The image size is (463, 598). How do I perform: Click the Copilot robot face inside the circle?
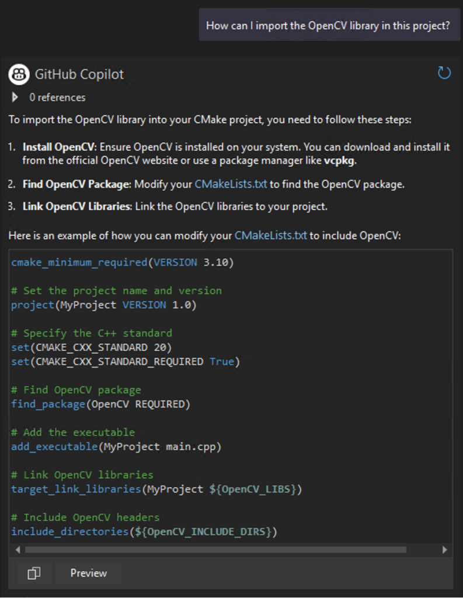click(18, 75)
